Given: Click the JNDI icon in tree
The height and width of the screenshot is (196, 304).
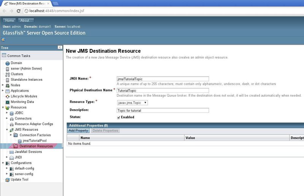Looking at the screenshot, I should [12, 158].
